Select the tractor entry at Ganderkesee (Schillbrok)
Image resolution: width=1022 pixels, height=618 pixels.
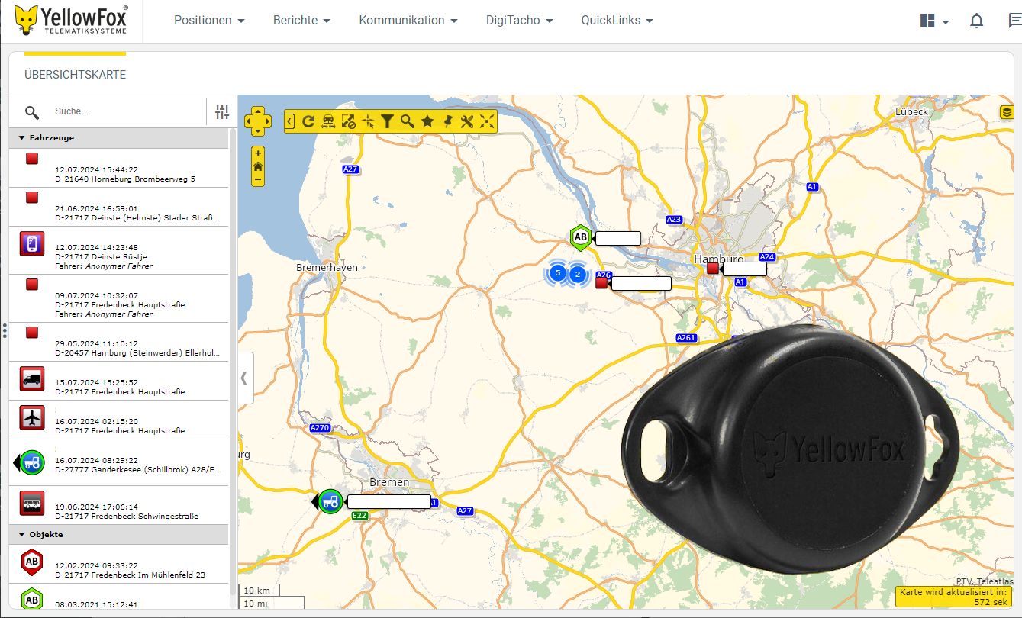click(118, 462)
